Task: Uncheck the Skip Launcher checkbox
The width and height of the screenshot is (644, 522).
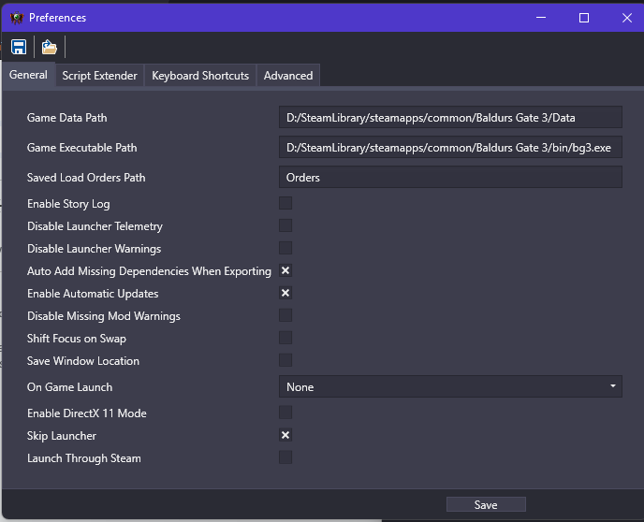Action: click(x=285, y=435)
